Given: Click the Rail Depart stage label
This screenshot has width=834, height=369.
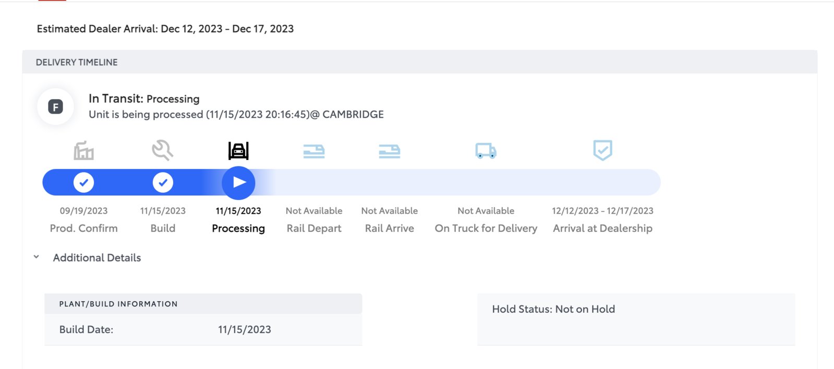Looking at the screenshot, I should (x=314, y=228).
